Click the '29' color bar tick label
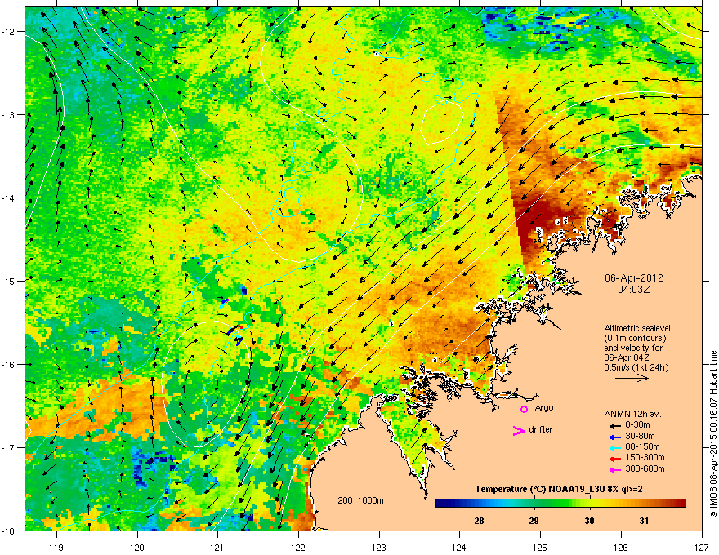This screenshot has height=555, width=719. pos(534,521)
